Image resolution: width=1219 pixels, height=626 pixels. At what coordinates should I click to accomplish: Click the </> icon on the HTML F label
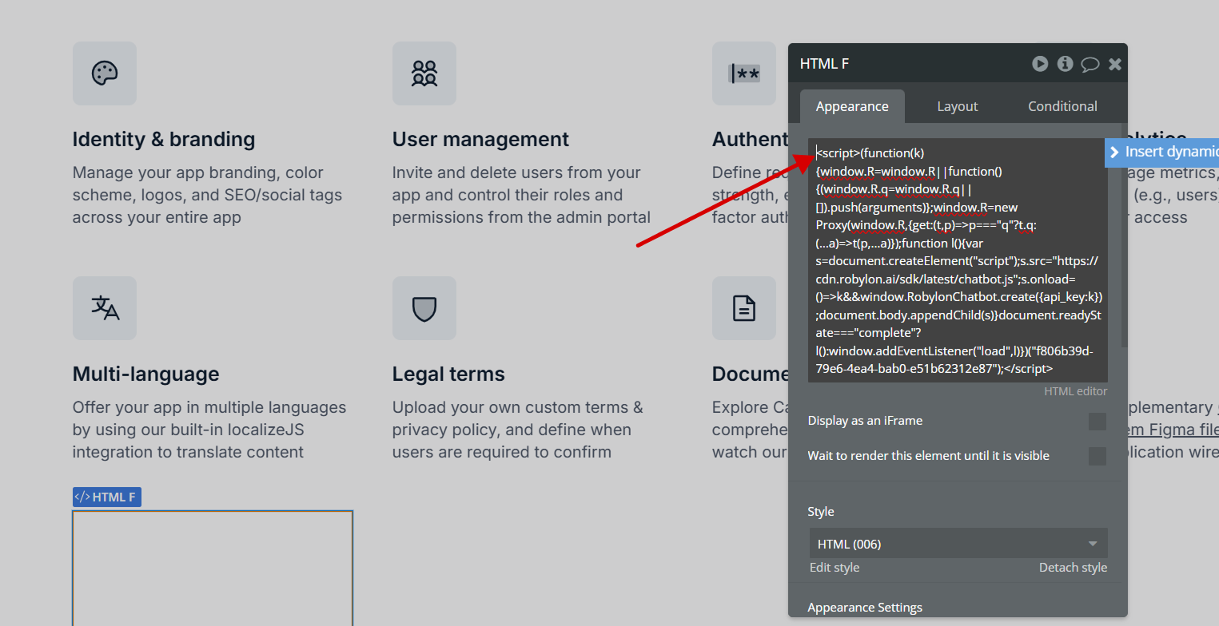82,497
